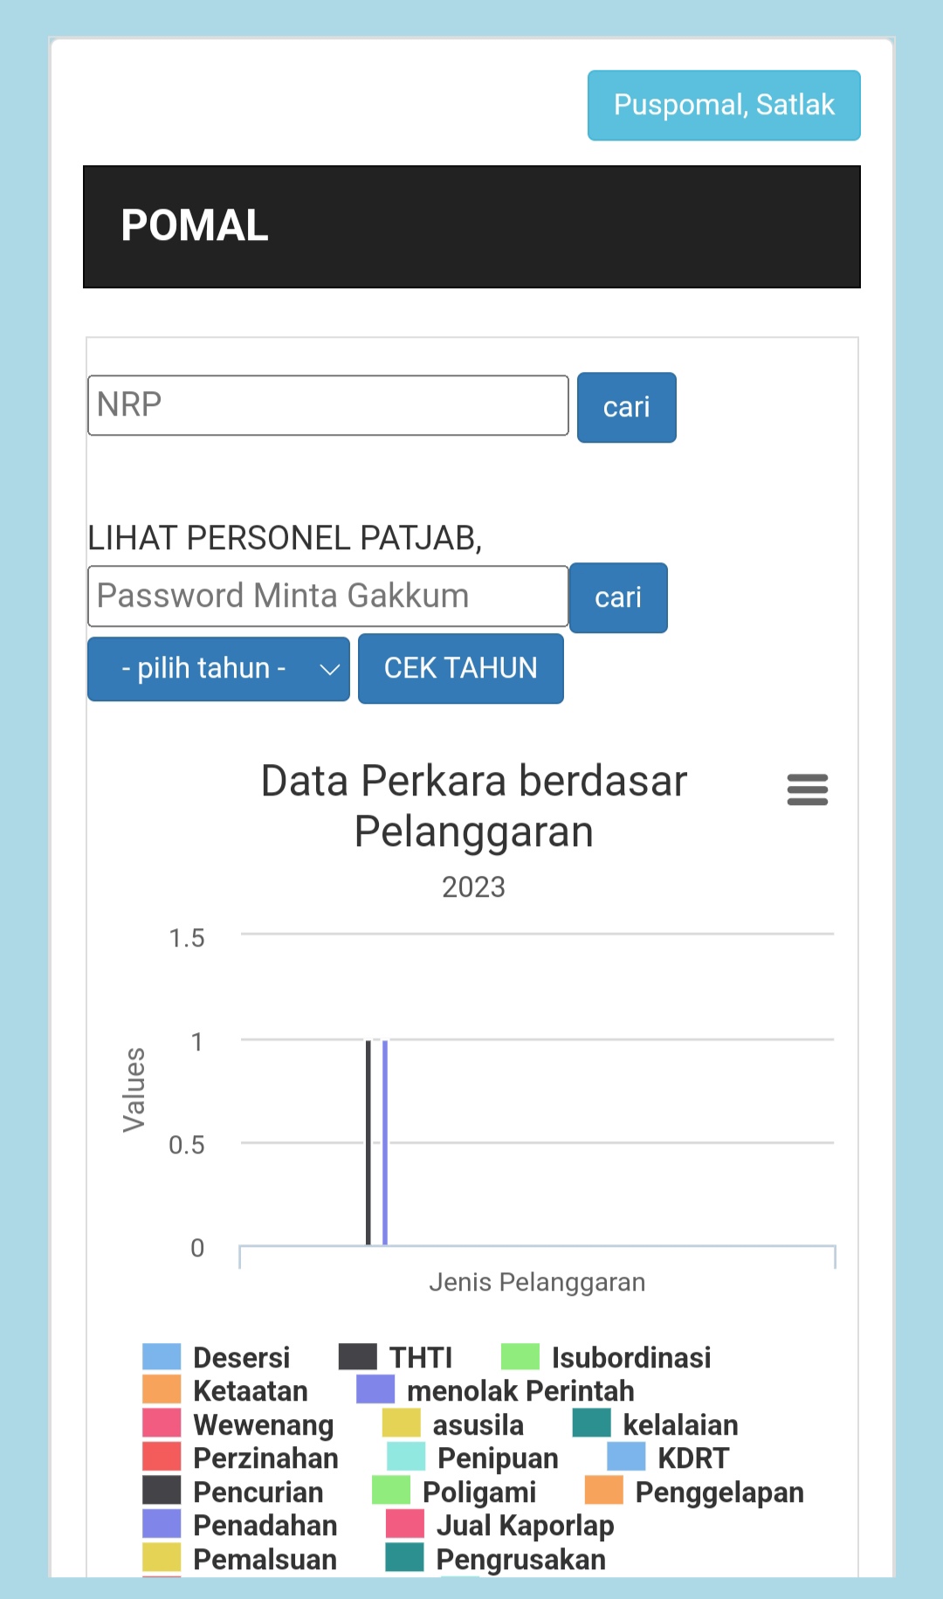The width and height of the screenshot is (943, 1599).
Task: Expand the pilih tahun dropdown
Action: point(218,669)
